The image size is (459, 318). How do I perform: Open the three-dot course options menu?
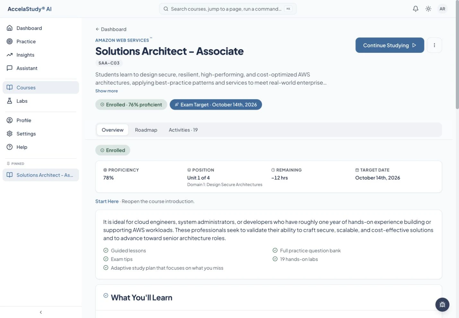click(x=434, y=45)
